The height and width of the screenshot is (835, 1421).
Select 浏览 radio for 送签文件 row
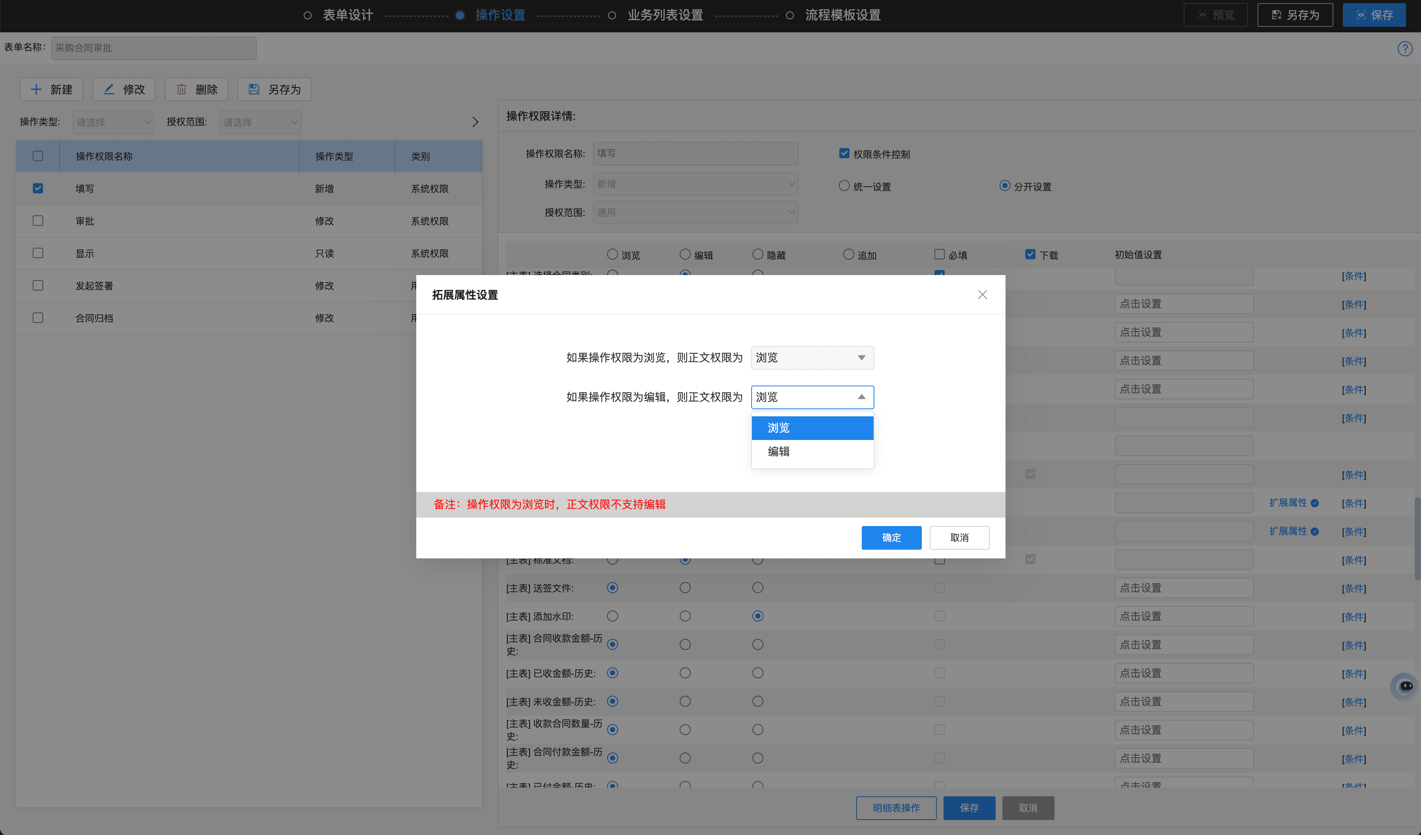(x=613, y=588)
